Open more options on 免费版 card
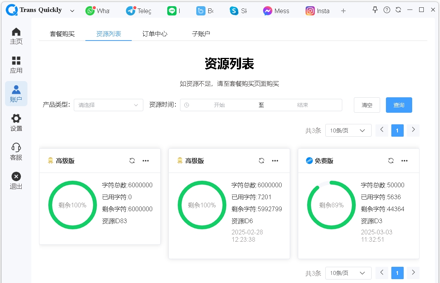This screenshot has width=440, height=283. tap(404, 161)
